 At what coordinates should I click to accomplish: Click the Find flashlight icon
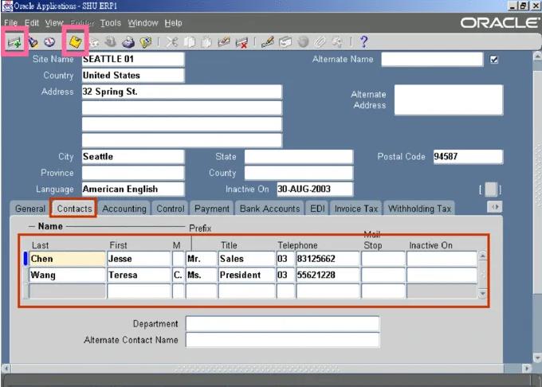[33, 41]
